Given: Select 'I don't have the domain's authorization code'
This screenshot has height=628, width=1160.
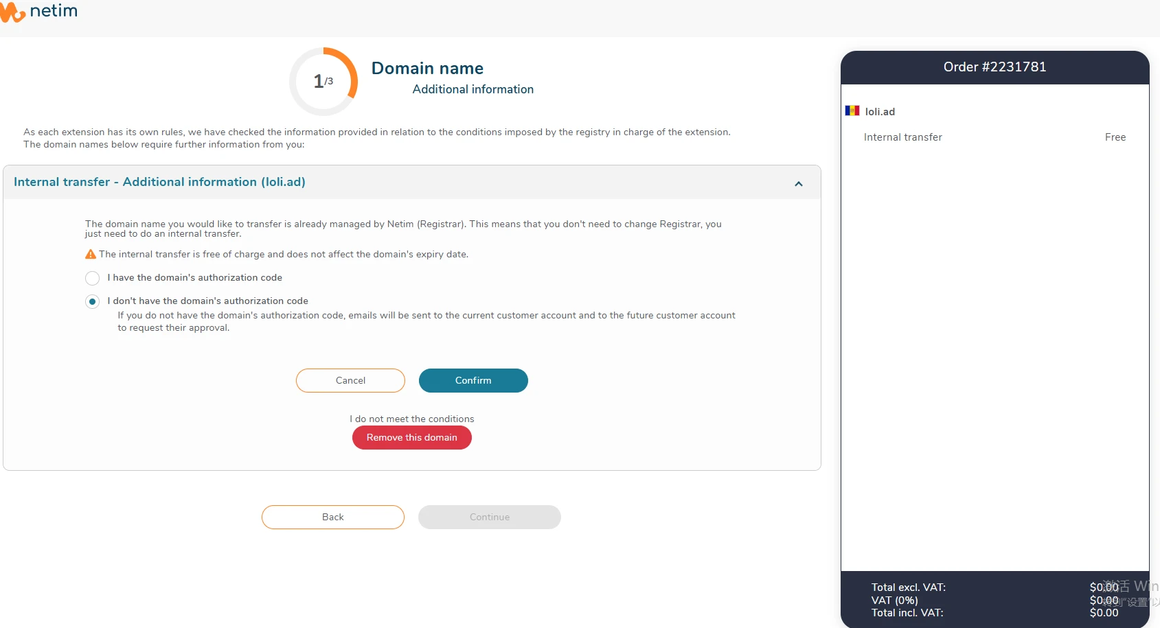Looking at the screenshot, I should pos(93,301).
